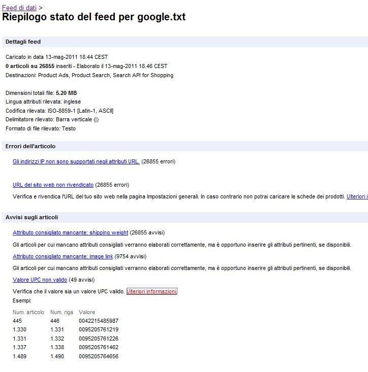Image resolution: width=368 pixels, height=372 pixels.
Task: Open the IP addresses not supported error link
Action: 76,161
